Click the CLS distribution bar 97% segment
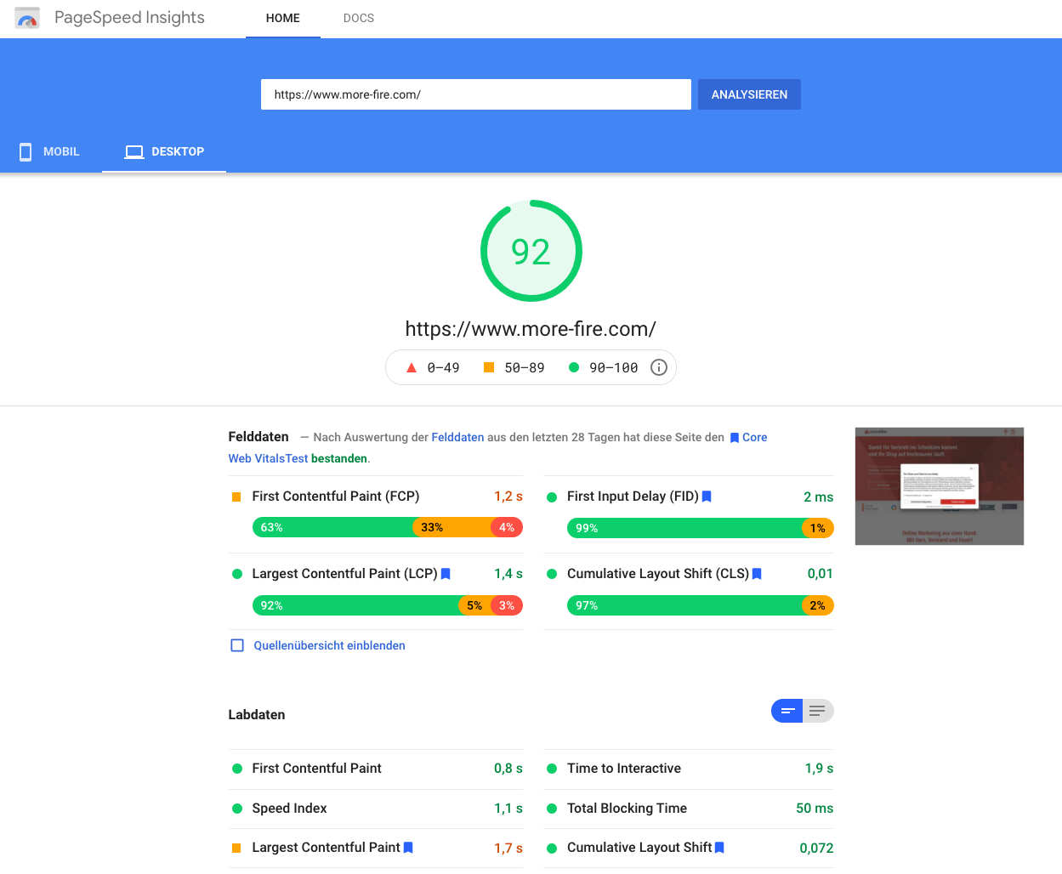 (684, 605)
